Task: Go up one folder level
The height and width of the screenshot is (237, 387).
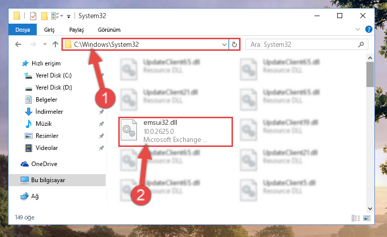Action: click(x=55, y=44)
